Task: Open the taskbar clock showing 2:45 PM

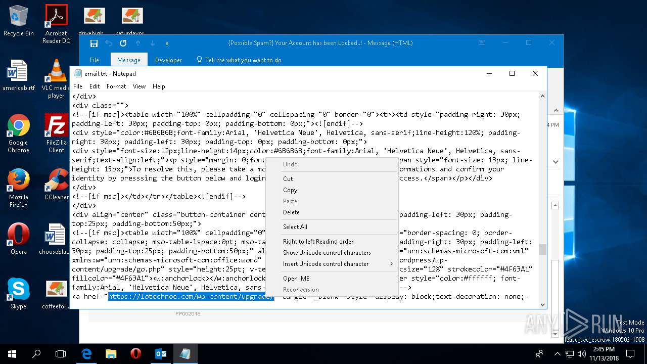Action: (x=604, y=354)
